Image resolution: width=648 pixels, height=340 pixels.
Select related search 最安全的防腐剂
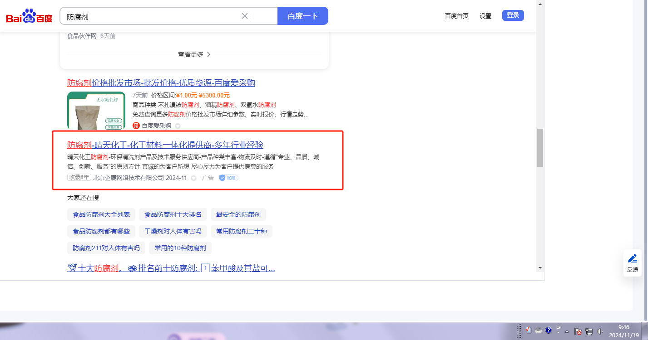pyautogui.click(x=238, y=214)
